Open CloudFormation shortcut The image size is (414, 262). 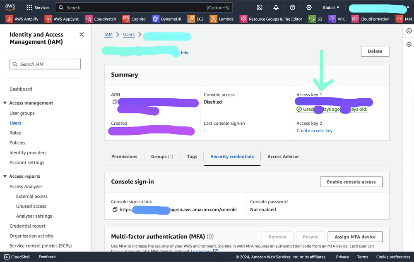(x=370, y=19)
